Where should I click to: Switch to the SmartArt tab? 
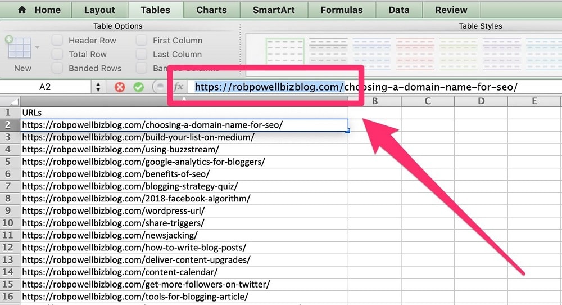click(274, 10)
